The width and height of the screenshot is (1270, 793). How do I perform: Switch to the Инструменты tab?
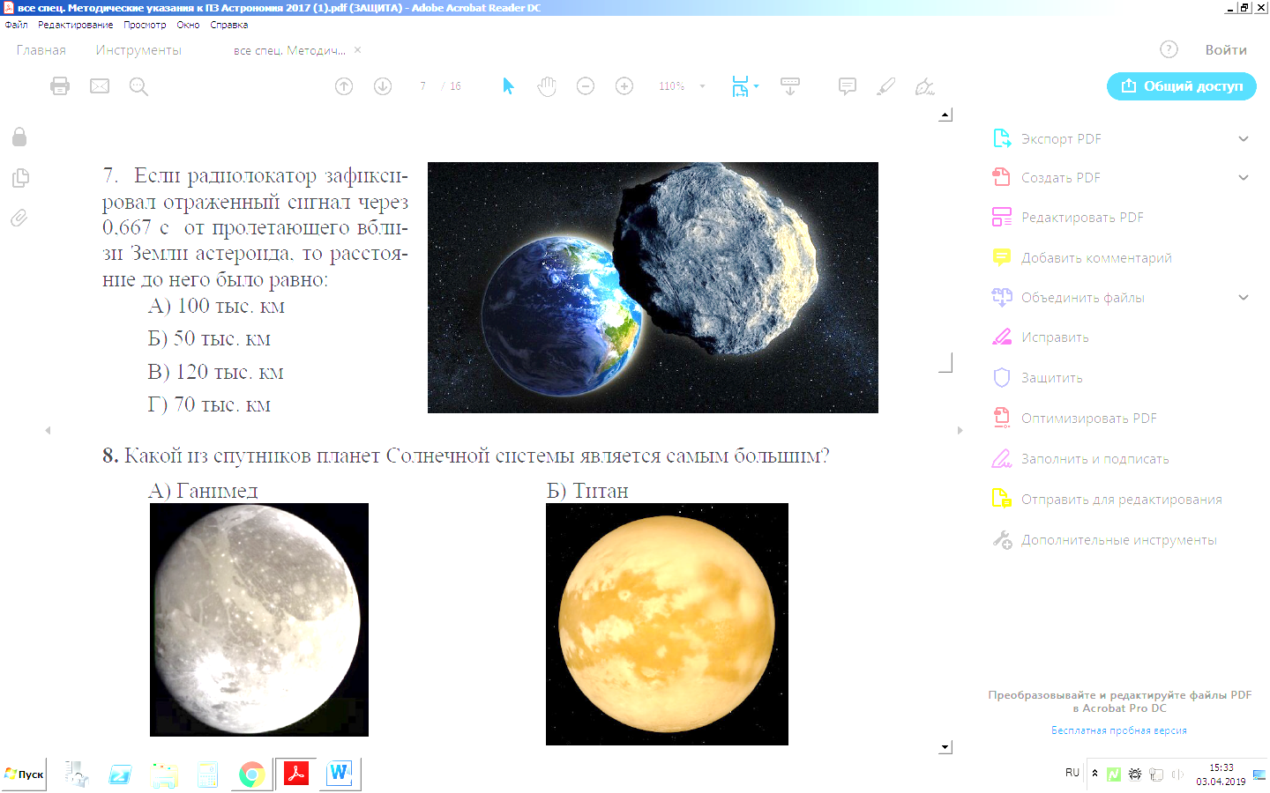pos(138,50)
